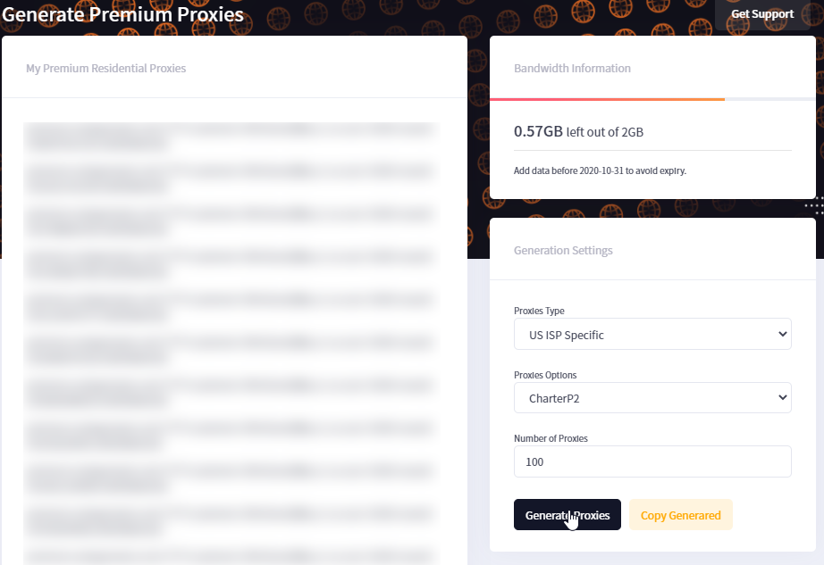The height and width of the screenshot is (565, 824).
Task: Click the Copy Generared button
Action: click(680, 515)
